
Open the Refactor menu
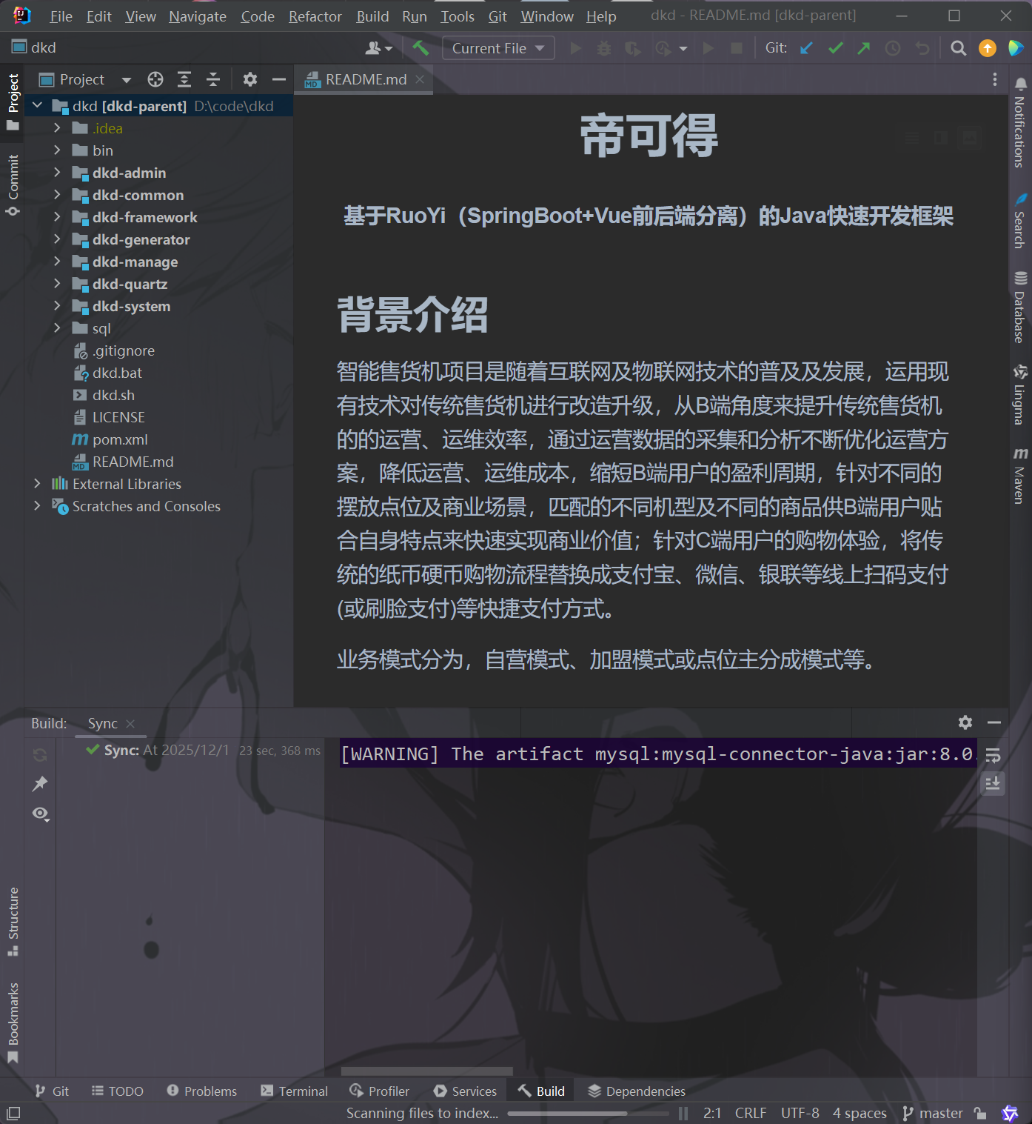point(315,16)
